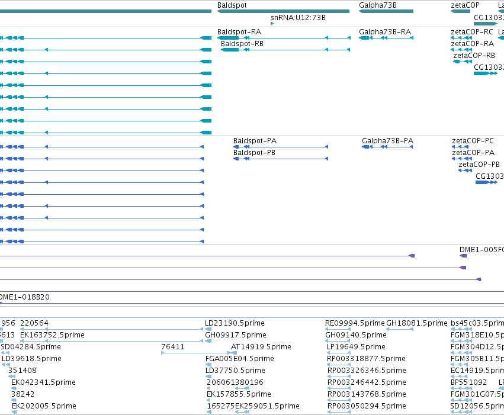Click the GH09140.5prime EST label
This screenshot has height=415, width=504.
pyautogui.click(x=356, y=335)
